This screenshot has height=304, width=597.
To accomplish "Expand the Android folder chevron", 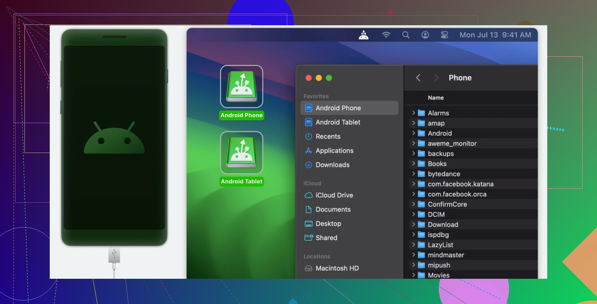I will [x=413, y=133].
